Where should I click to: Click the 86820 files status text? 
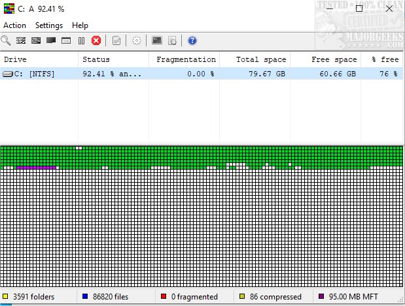click(111, 297)
